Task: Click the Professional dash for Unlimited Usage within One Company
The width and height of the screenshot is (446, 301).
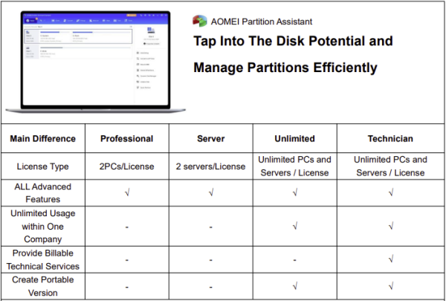Action: [127, 227]
